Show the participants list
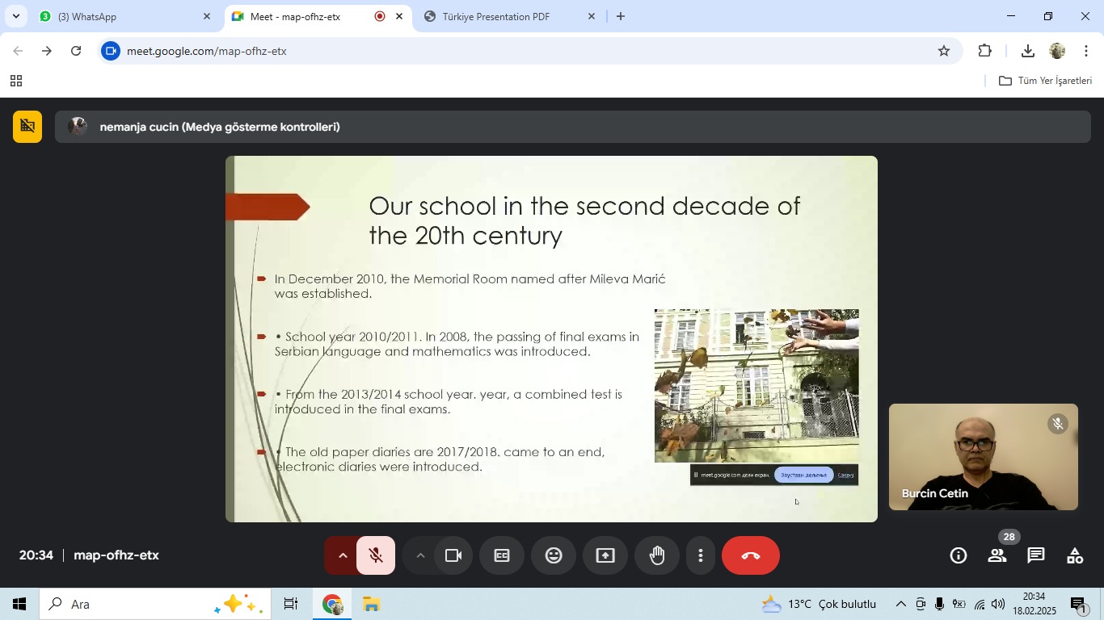This screenshot has height=620, width=1104. coord(997,555)
